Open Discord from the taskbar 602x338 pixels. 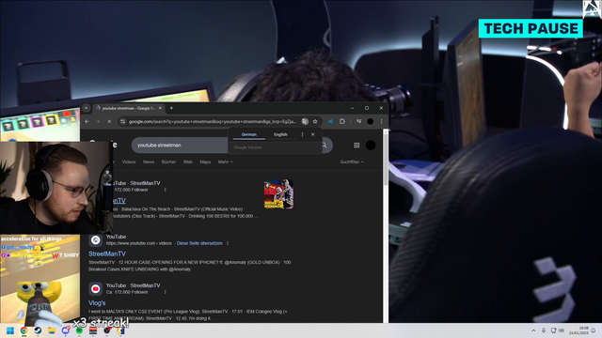pos(65,330)
